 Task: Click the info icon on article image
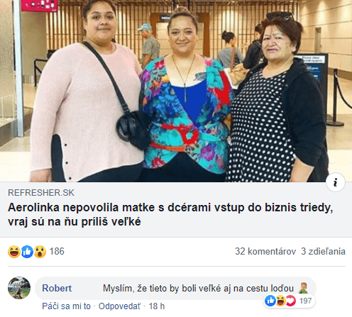[x=335, y=182]
